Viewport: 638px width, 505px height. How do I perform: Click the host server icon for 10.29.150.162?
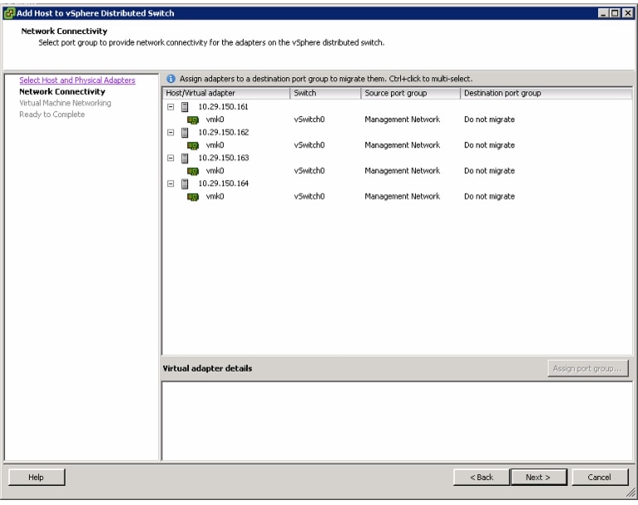[185, 133]
